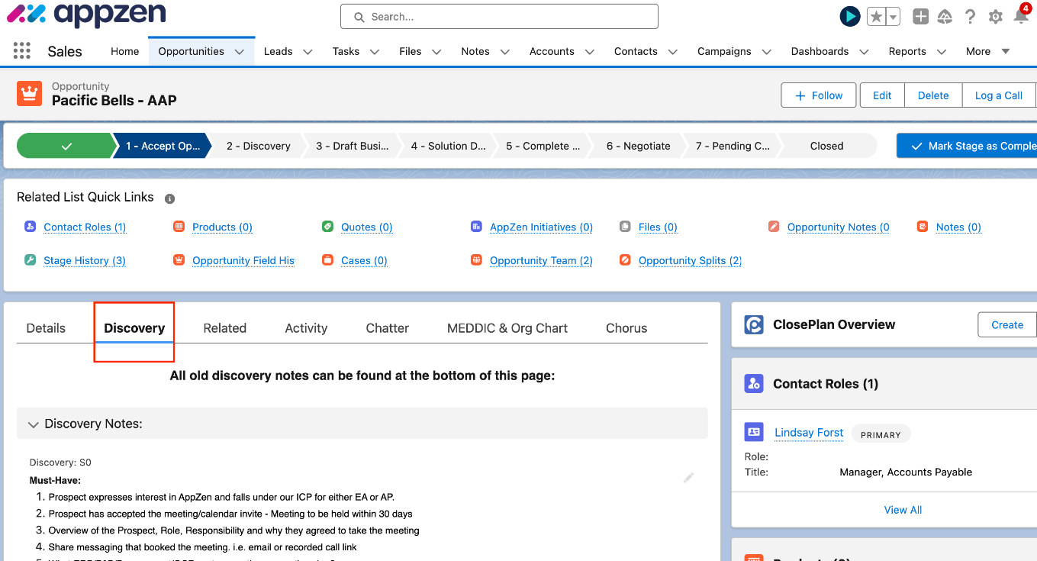The image size is (1037, 561).
Task: Click the Log a Call button
Action: click(x=999, y=95)
